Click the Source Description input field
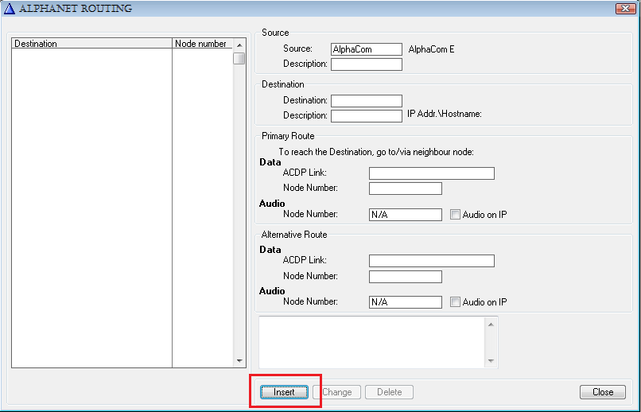This screenshot has width=641, height=412. tap(367, 64)
